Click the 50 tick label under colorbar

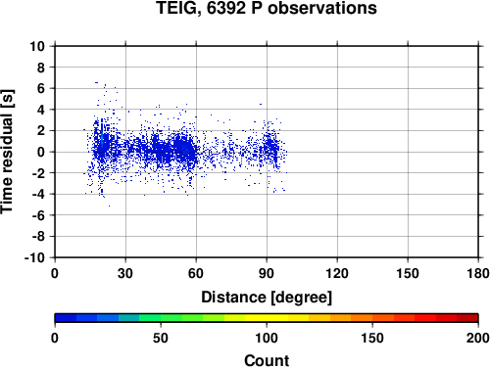point(161,338)
